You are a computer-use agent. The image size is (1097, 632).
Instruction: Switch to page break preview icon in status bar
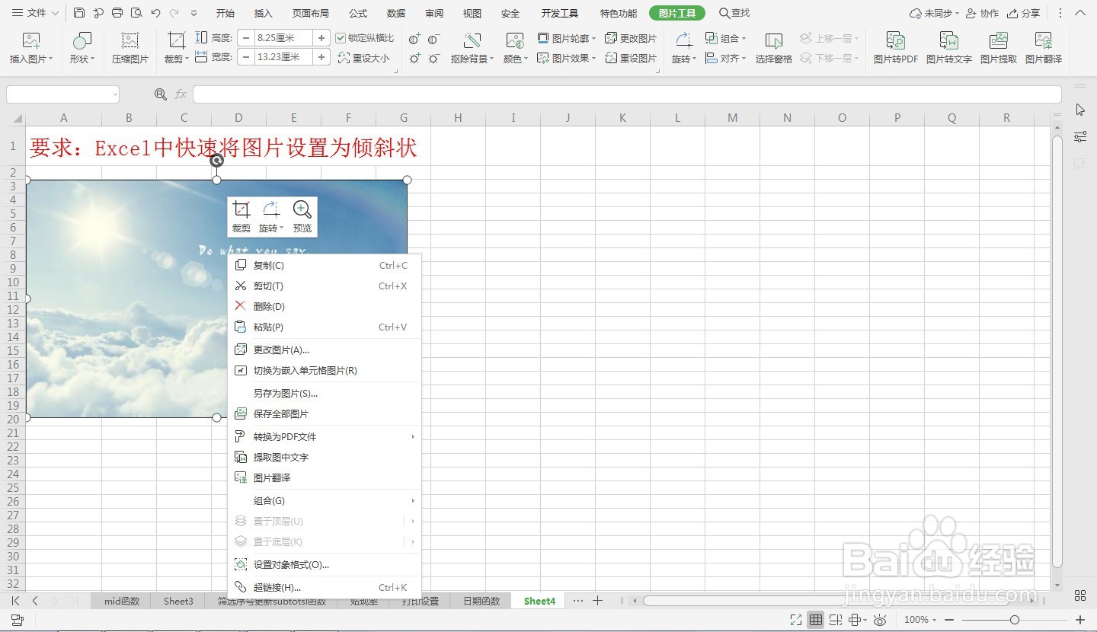pos(836,620)
